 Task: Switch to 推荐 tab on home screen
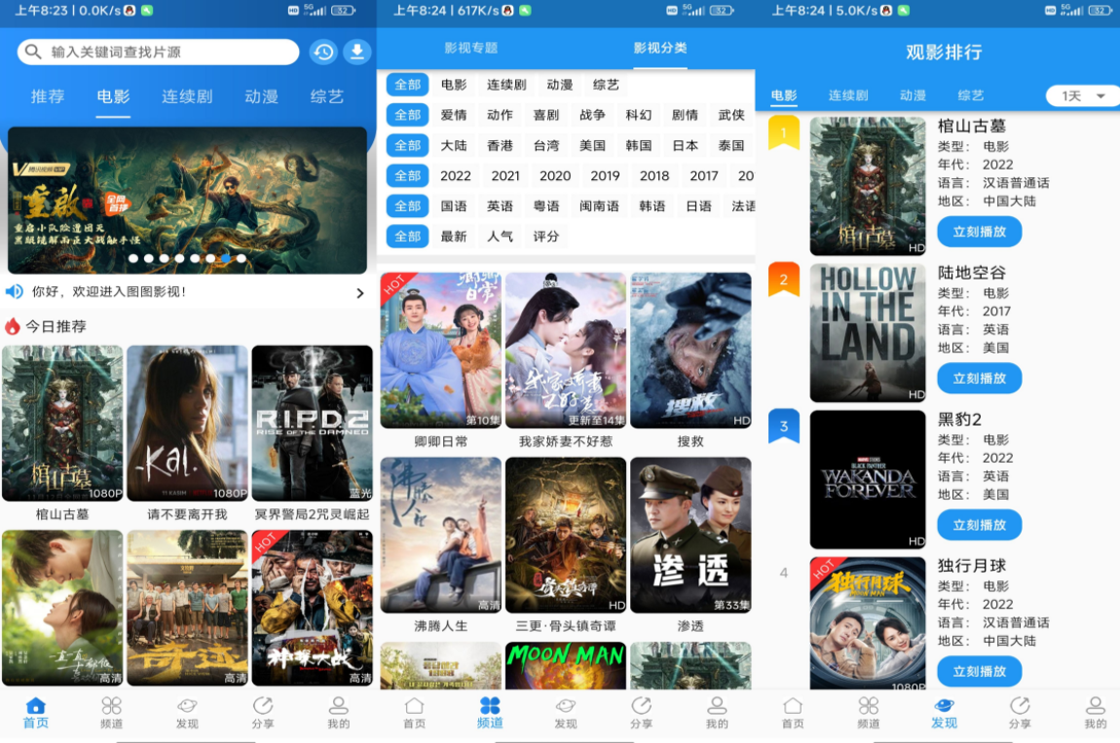coord(48,96)
